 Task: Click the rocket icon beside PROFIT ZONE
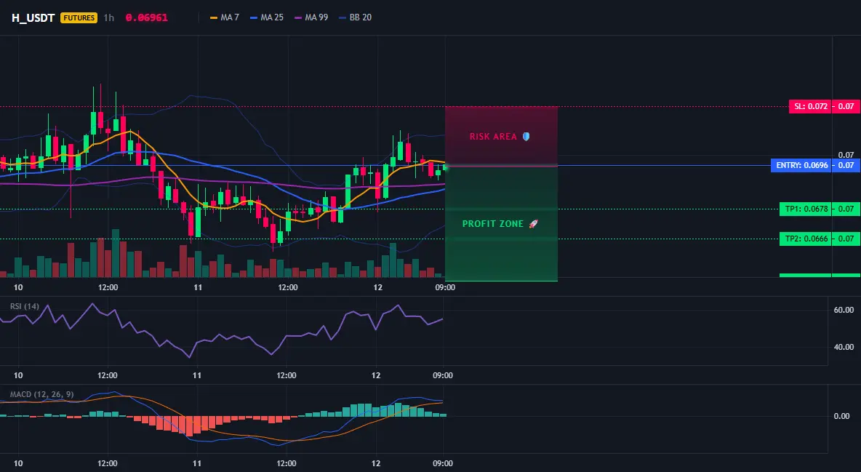[x=533, y=224]
